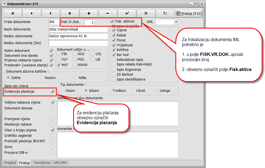Enable Kalkulativan ispis checkbox

point(114,59)
